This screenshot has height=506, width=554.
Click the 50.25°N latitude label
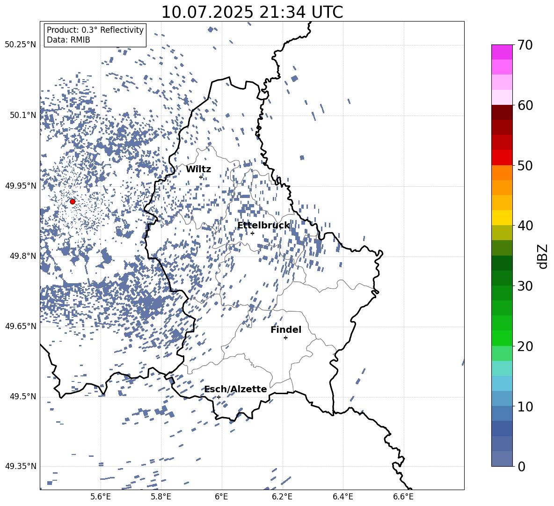[21, 45]
